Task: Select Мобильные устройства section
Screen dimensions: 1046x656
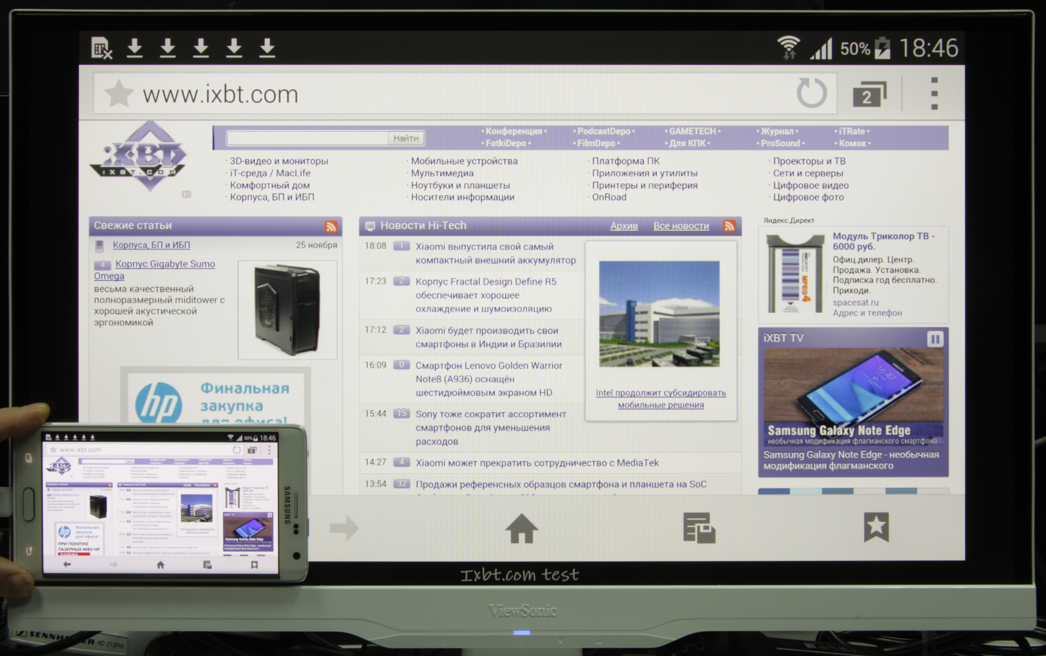Action: (464, 161)
